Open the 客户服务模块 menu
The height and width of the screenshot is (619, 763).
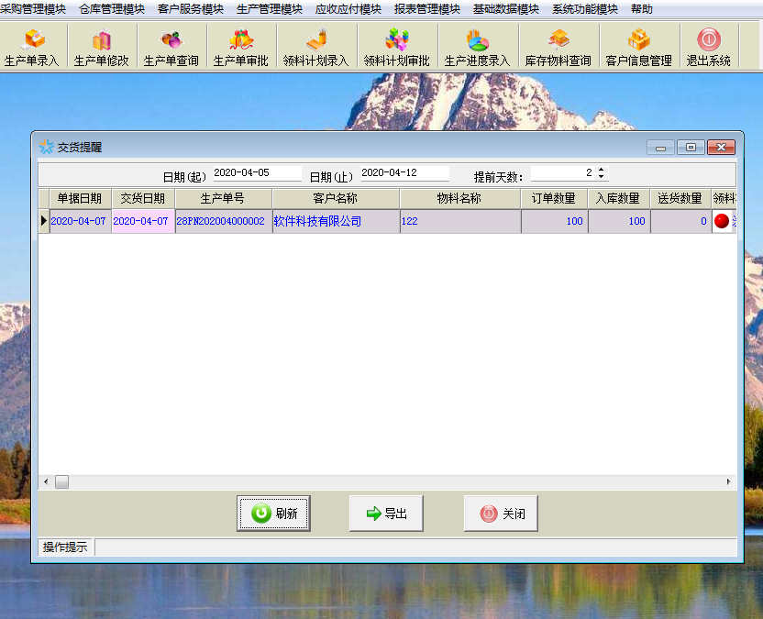[190, 9]
